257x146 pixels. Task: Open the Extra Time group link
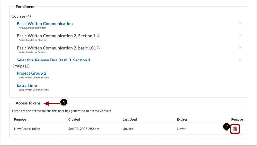coord(27,85)
